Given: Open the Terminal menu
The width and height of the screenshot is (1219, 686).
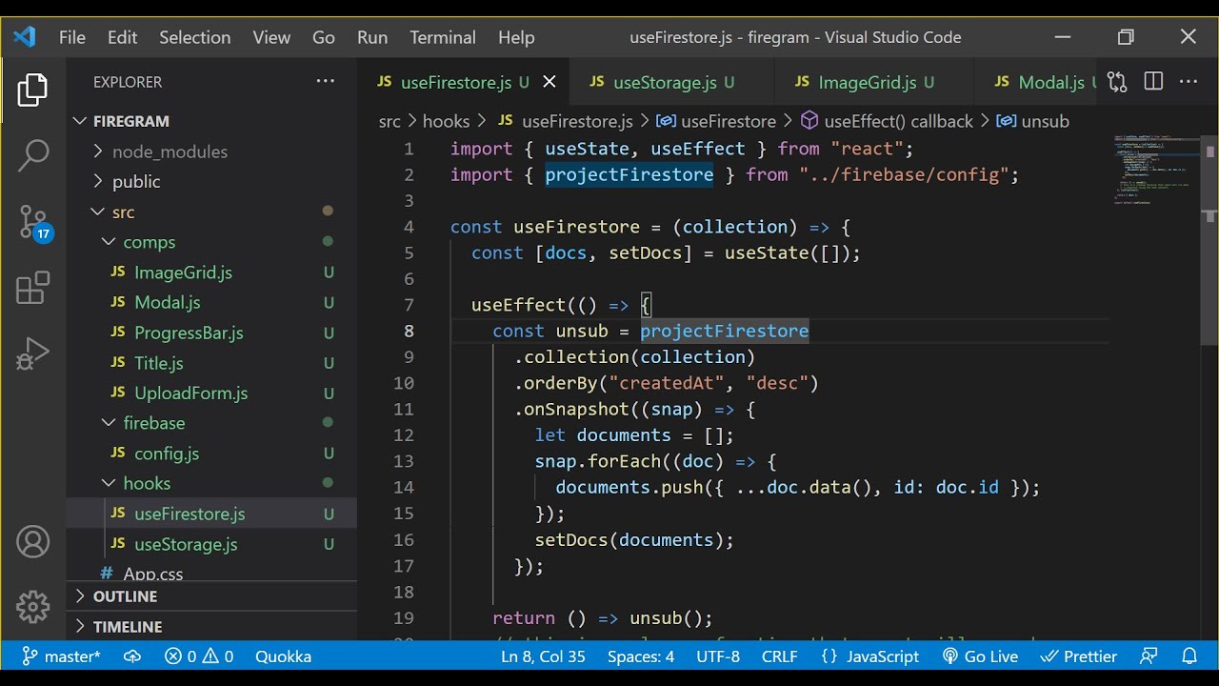Looking at the screenshot, I should point(442,37).
